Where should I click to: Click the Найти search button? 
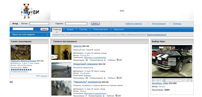coord(44,29)
